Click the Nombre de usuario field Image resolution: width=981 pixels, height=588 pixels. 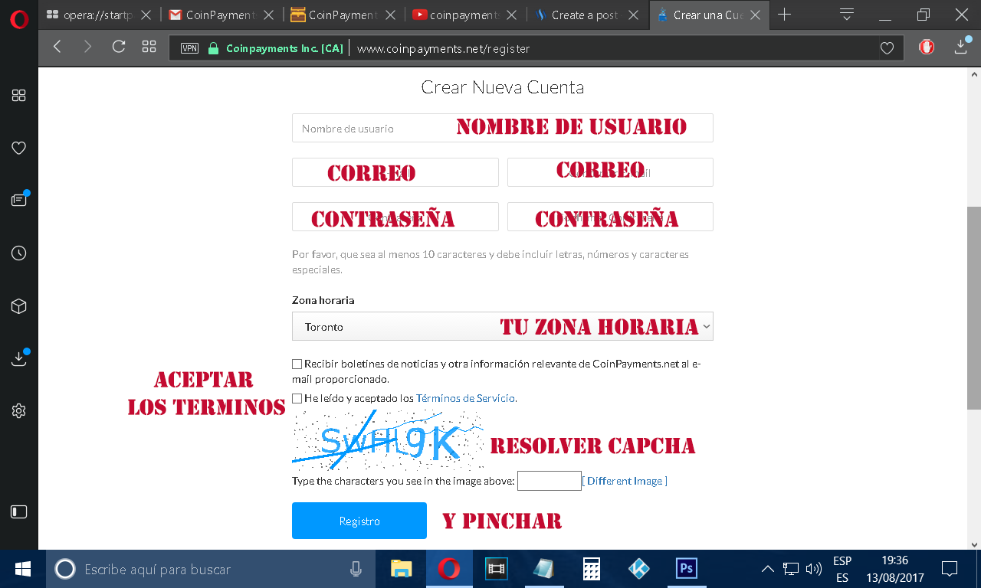pyautogui.click(x=503, y=128)
